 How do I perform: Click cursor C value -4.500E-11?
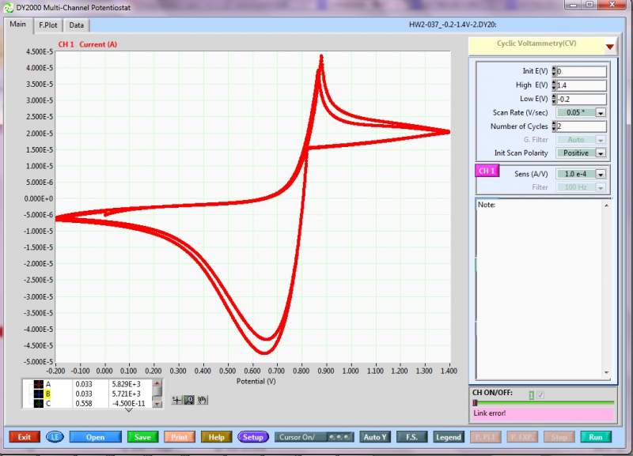pyautogui.click(x=128, y=404)
